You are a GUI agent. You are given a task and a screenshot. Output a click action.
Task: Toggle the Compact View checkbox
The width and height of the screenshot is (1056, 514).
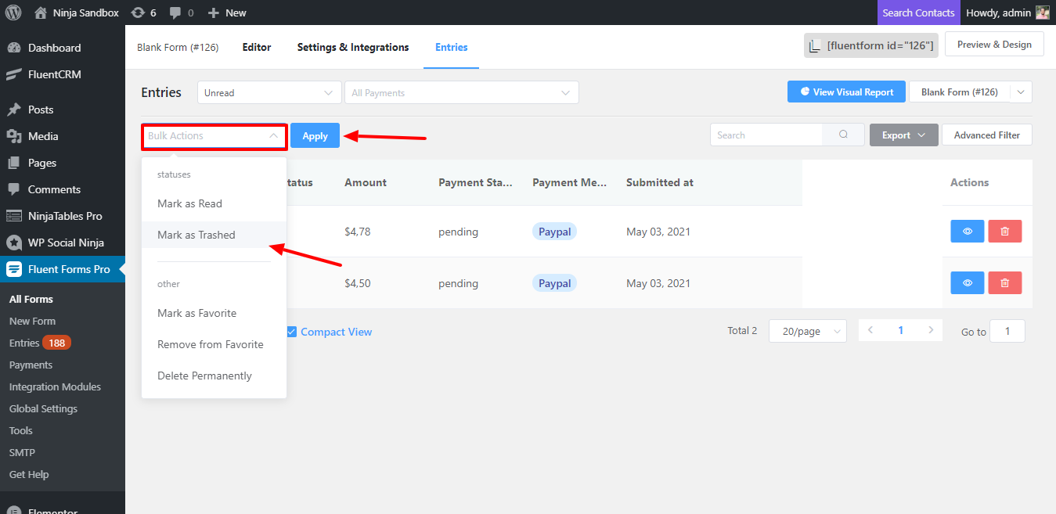pos(291,332)
